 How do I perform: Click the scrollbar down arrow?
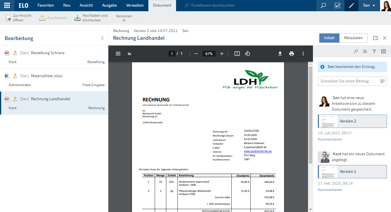(x=310, y=209)
